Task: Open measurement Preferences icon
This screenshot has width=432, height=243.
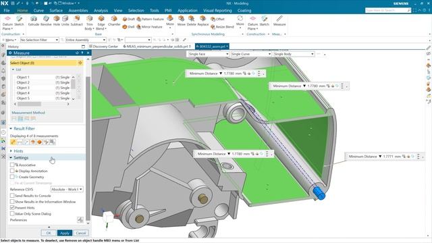Action: point(80,220)
